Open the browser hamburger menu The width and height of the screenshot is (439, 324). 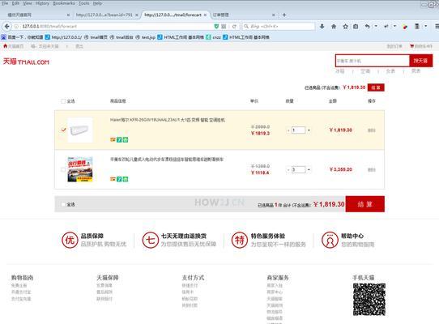(437, 26)
